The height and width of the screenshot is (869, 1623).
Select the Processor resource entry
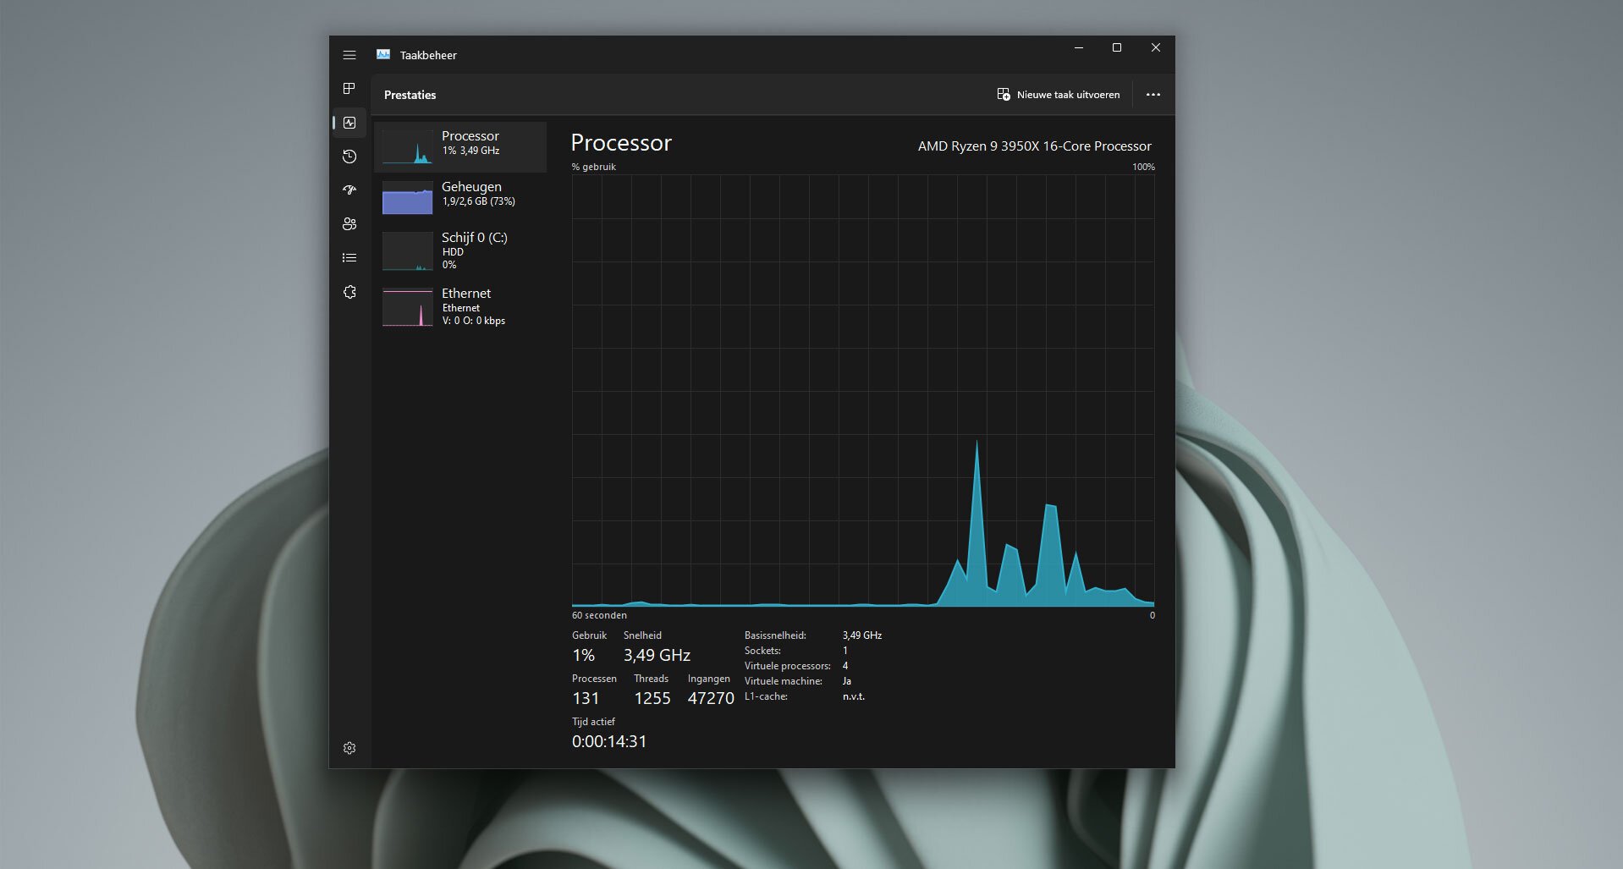click(x=460, y=147)
